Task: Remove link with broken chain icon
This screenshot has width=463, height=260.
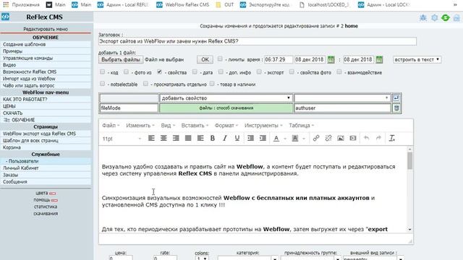Action: [328, 138]
